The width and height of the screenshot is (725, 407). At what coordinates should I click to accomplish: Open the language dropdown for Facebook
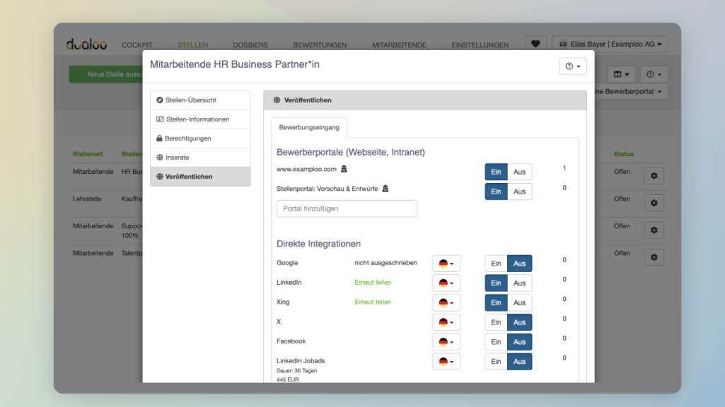[446, 341]
